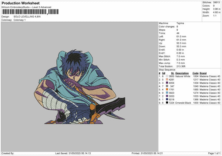Click the Colorway 1 value
Image resolution: width=222 pixels, height=156 pixels.
coord(20,20)
